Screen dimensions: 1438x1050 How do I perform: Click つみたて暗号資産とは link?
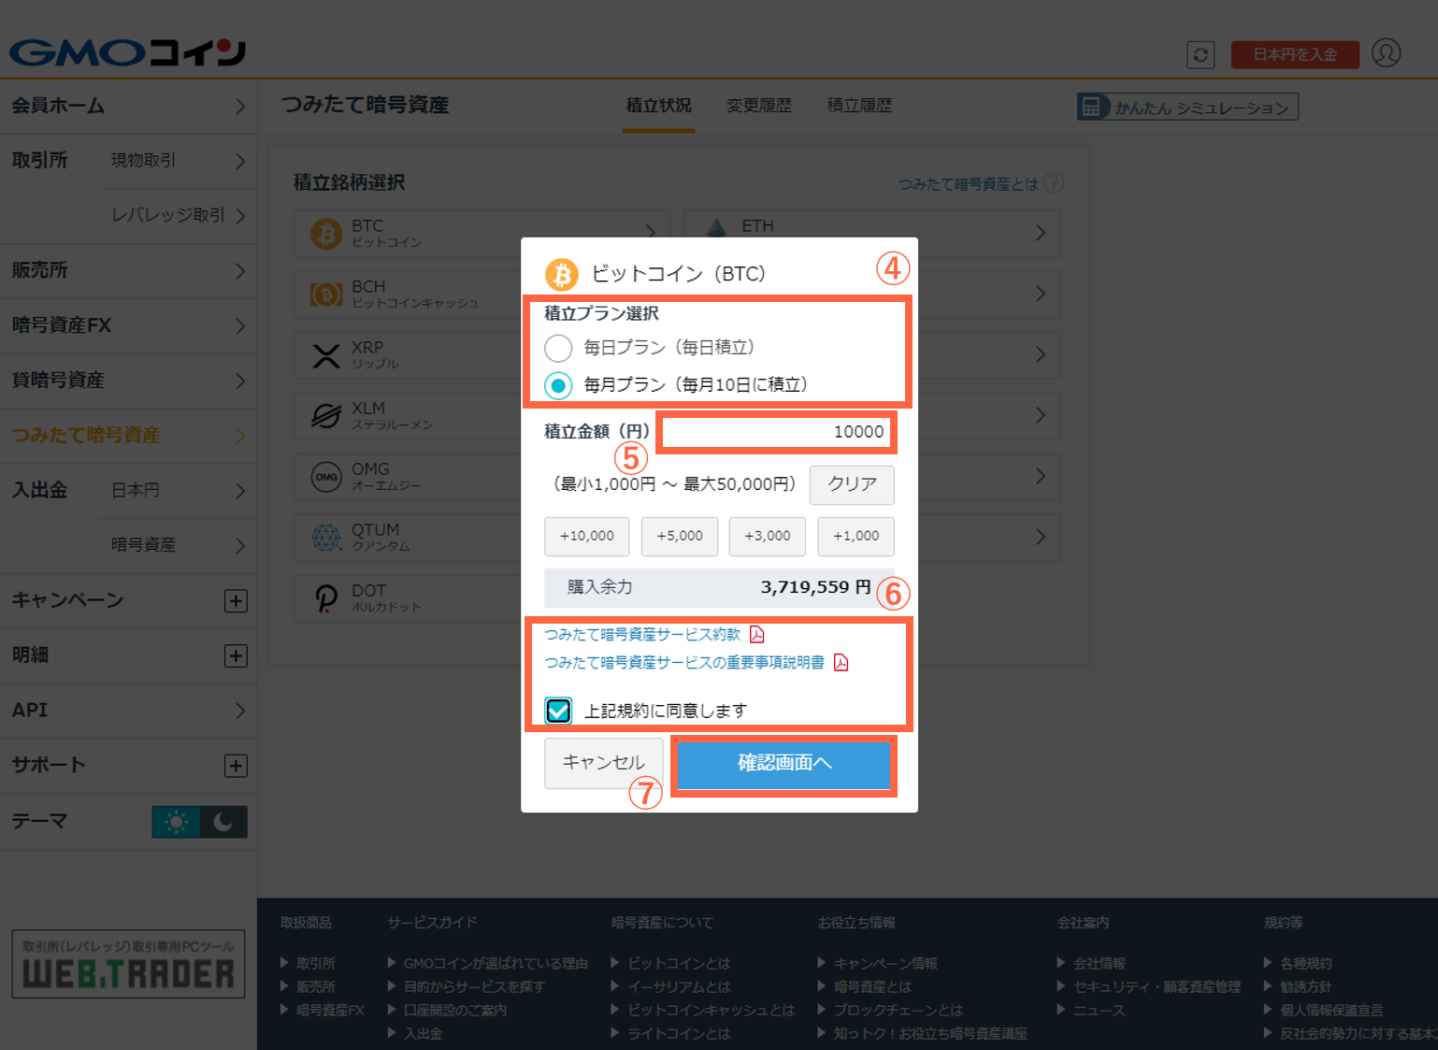coord(969,184)
